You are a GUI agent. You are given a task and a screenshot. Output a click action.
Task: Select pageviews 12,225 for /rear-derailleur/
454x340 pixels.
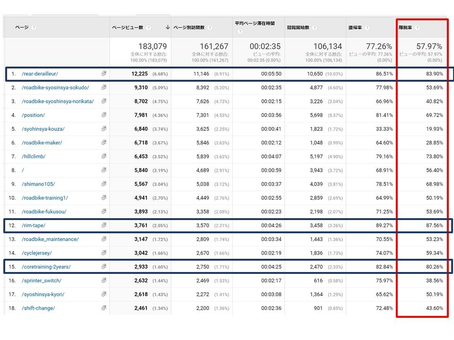click(140, 74)
